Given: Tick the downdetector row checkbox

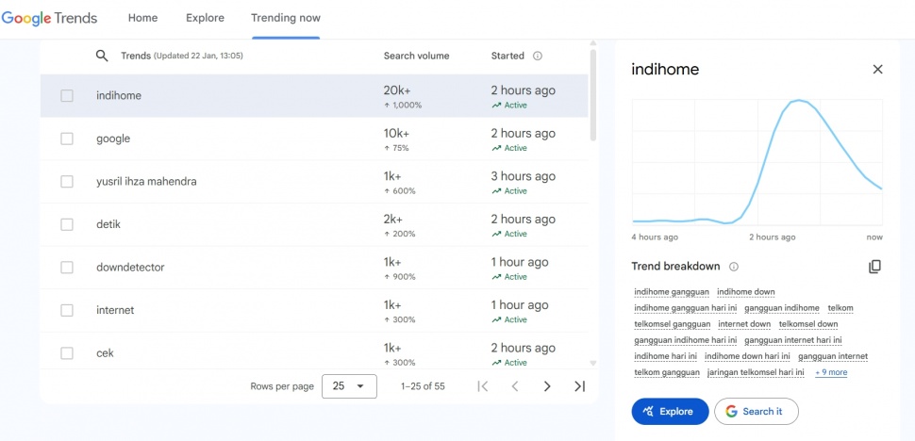Looking at the screenshot, I should [67, 268].
